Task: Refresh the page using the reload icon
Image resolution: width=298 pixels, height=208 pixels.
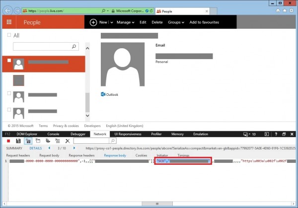Action: pos(151,11)
